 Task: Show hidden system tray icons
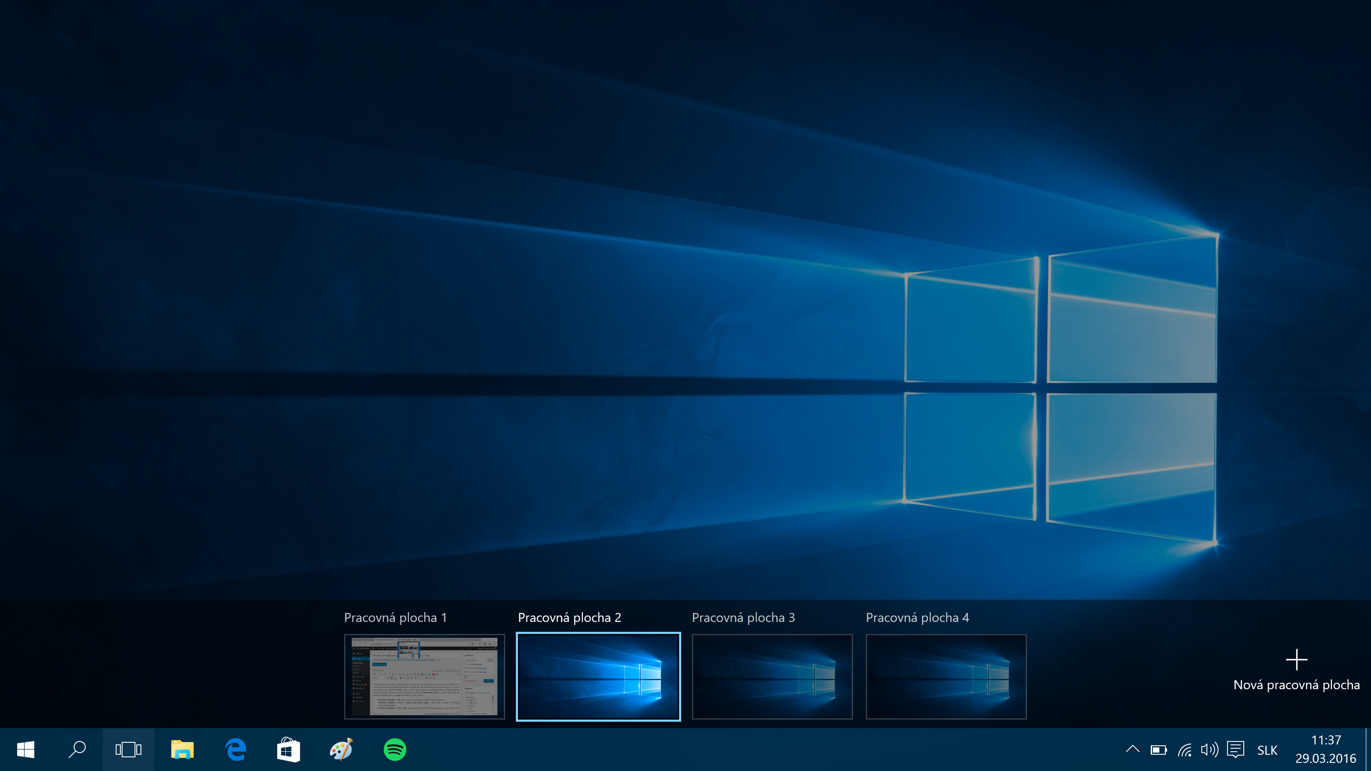[1132, 749]
